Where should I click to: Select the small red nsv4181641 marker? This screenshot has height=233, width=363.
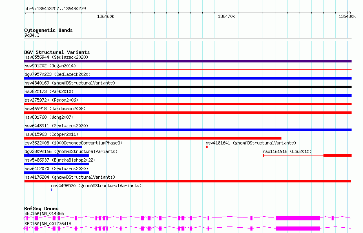pyautogui.click(x=207, y=147)
